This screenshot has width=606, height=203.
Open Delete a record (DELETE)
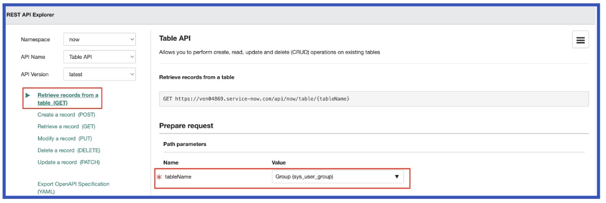click(69, 150)
